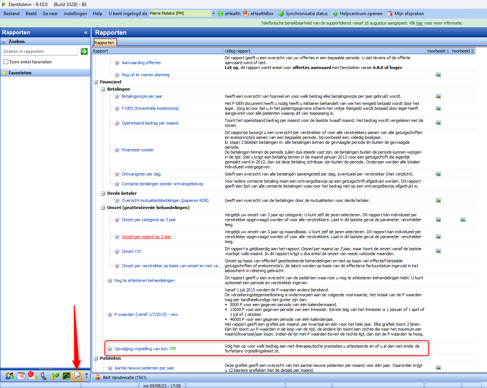The height and width of the screenshot is (388, 487).
Task: Select patient Bart Vandewalle (1561) in footer
Action: (121, 377)
